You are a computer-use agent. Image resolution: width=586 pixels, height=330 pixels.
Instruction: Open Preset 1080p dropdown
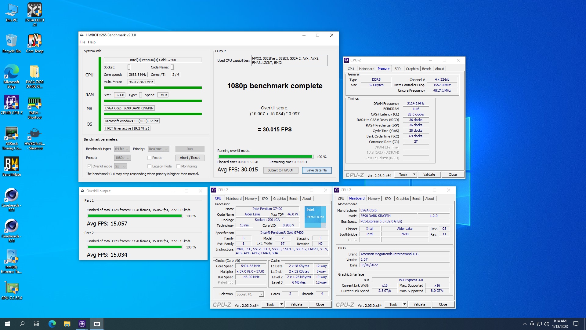(122, 158)
